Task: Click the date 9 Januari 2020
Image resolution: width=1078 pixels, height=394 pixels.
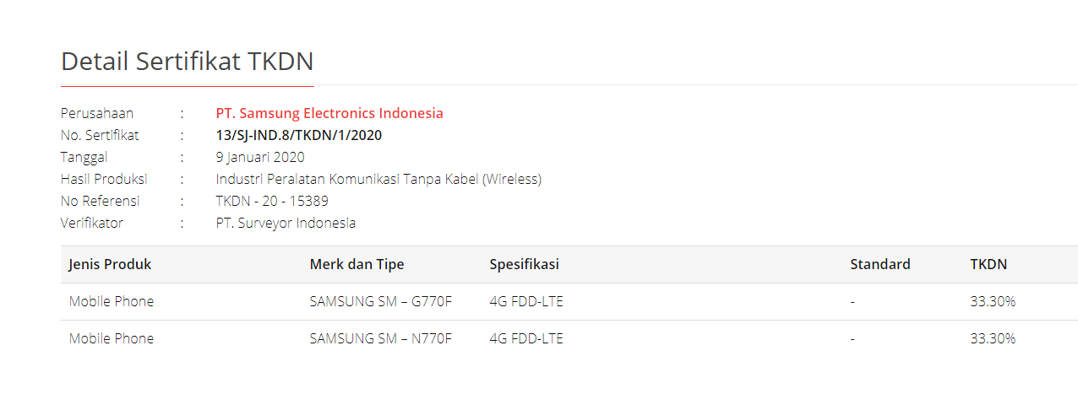Action: pyautogui.click(x=260, y=157)
